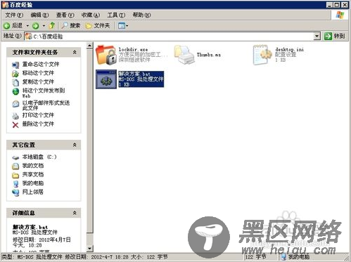Open the 收藏(A) menu
351x262 pixels.
91,15
